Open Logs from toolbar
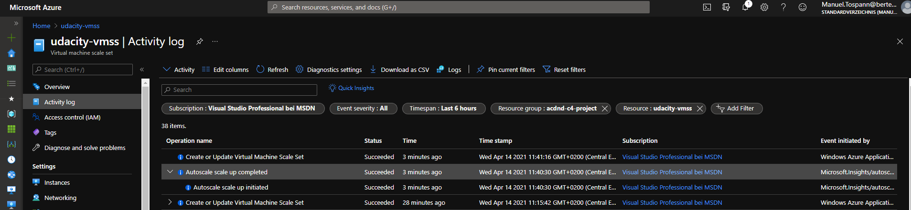Image resolution: width=911 pixels, height=210 pixels. coord(449,70)
